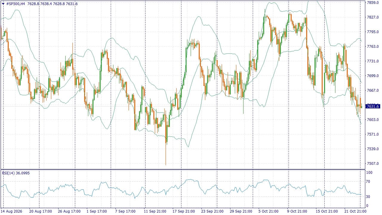Click the last header value 7631.6
The width and height of the screenshot is (382, 215).
tap(72, 4)
